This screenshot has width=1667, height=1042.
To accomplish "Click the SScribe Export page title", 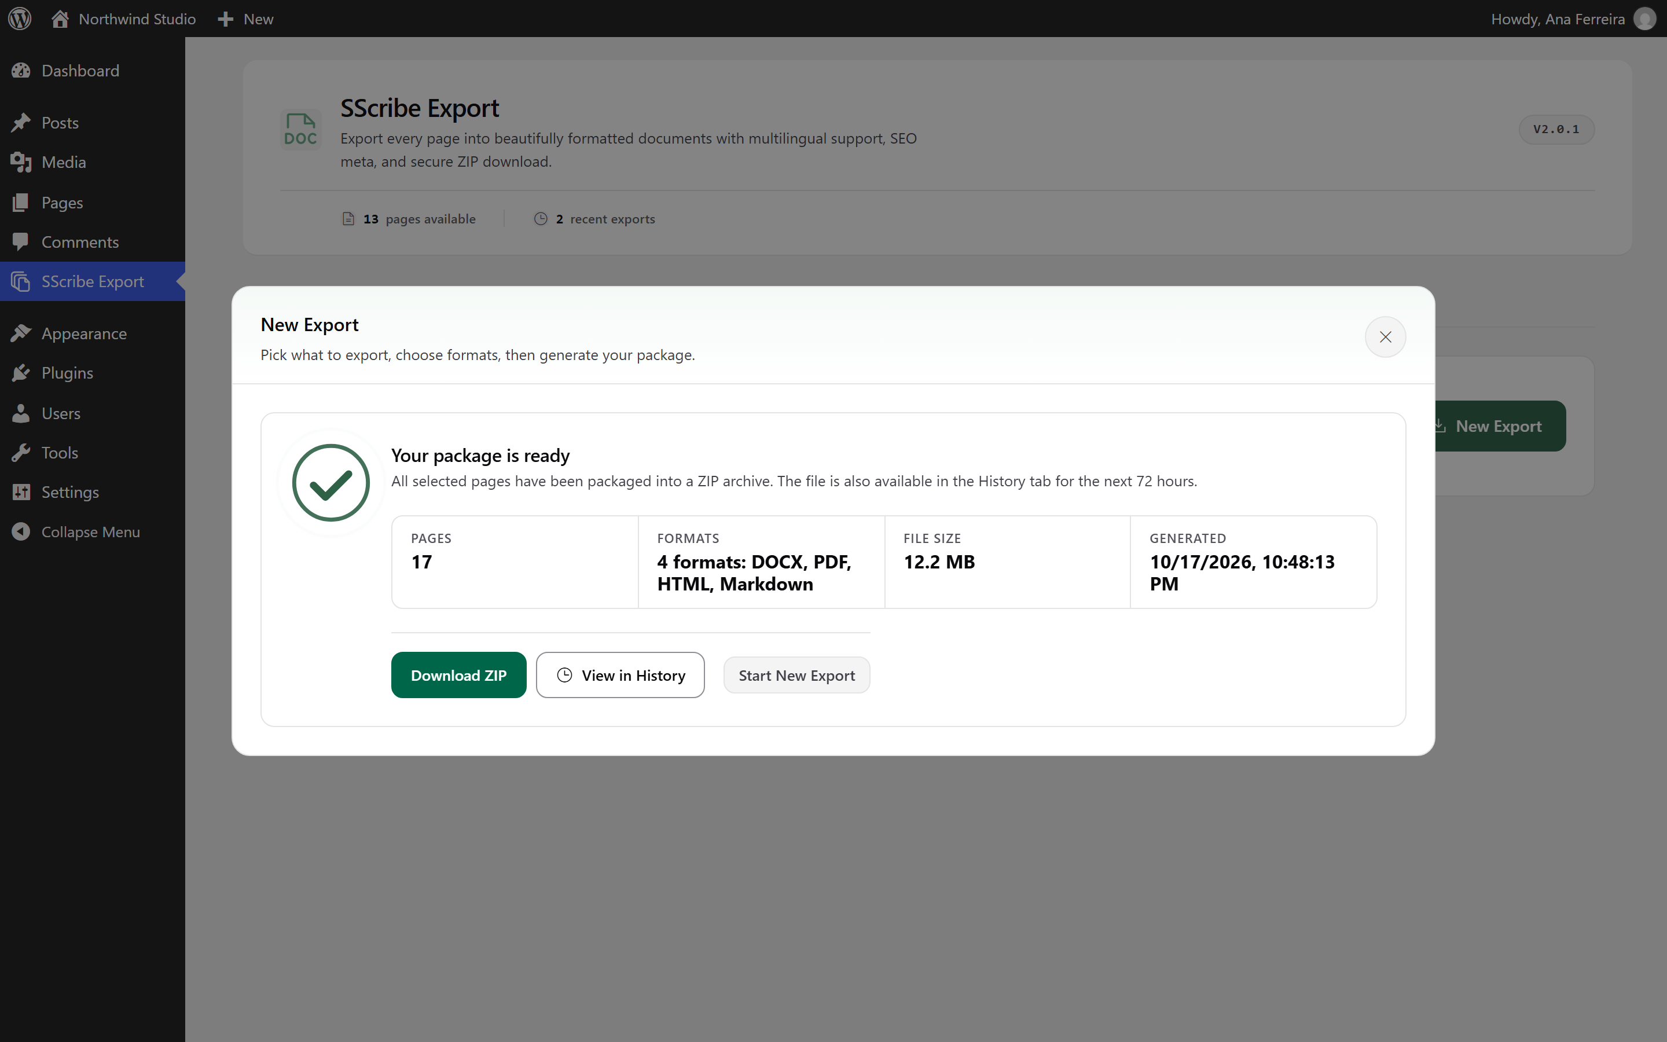I will point(420,108).
